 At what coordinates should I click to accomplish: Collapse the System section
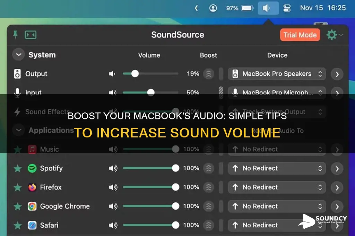19,54
